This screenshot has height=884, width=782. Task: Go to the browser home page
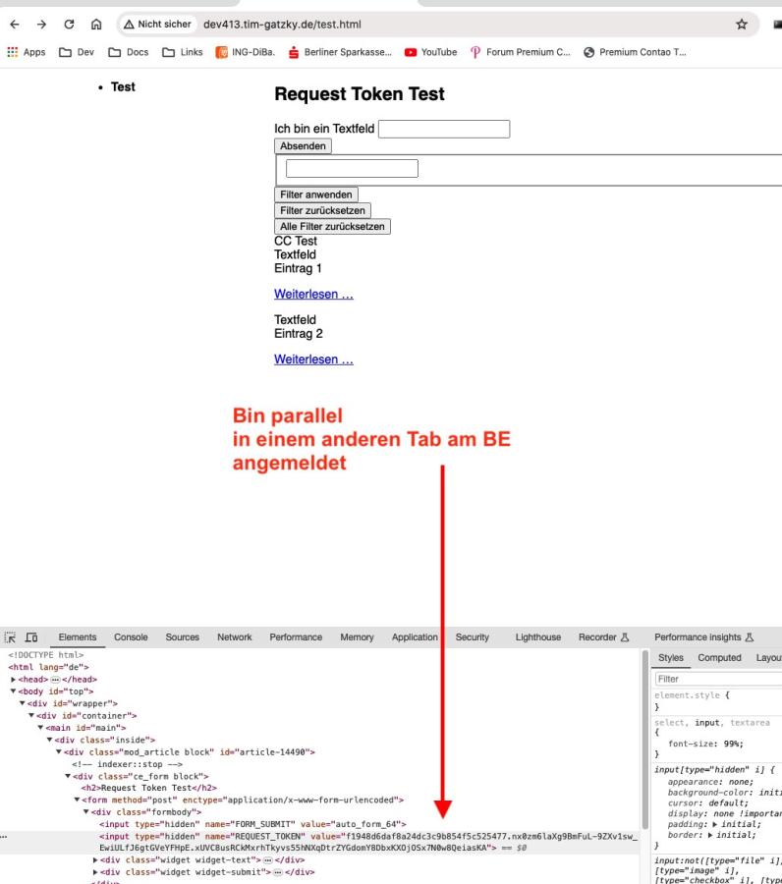(x=95, y=25)
